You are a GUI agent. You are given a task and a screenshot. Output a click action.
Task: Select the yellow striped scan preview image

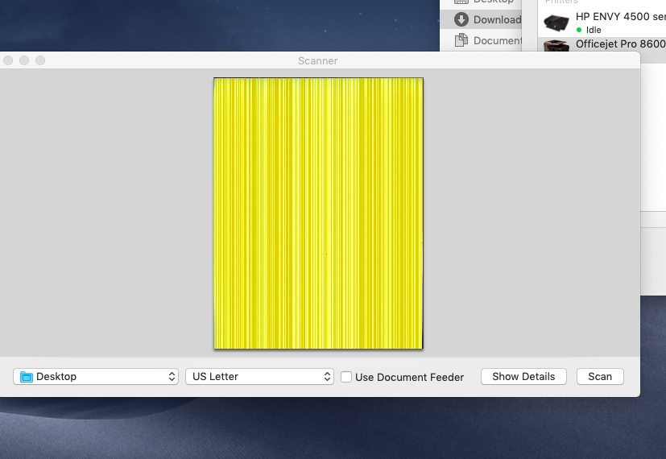tap(318, 213)
